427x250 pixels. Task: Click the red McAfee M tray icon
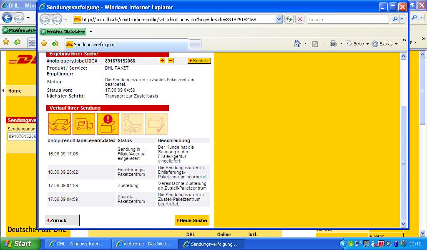pos(381,244)
